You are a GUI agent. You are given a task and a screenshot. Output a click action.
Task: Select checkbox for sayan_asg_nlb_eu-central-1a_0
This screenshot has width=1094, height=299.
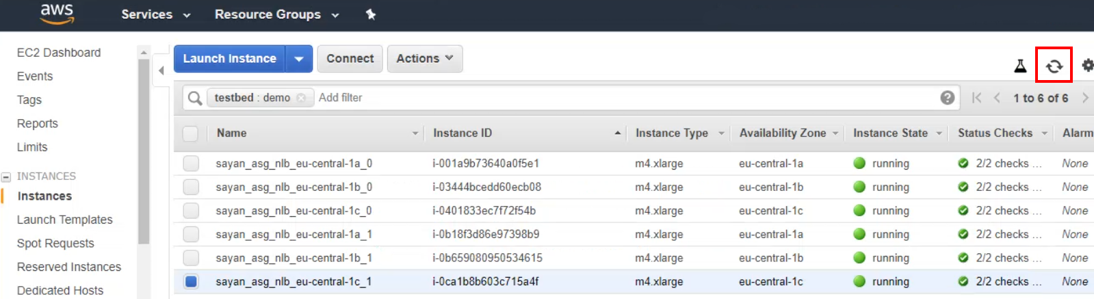coord(191,164)
